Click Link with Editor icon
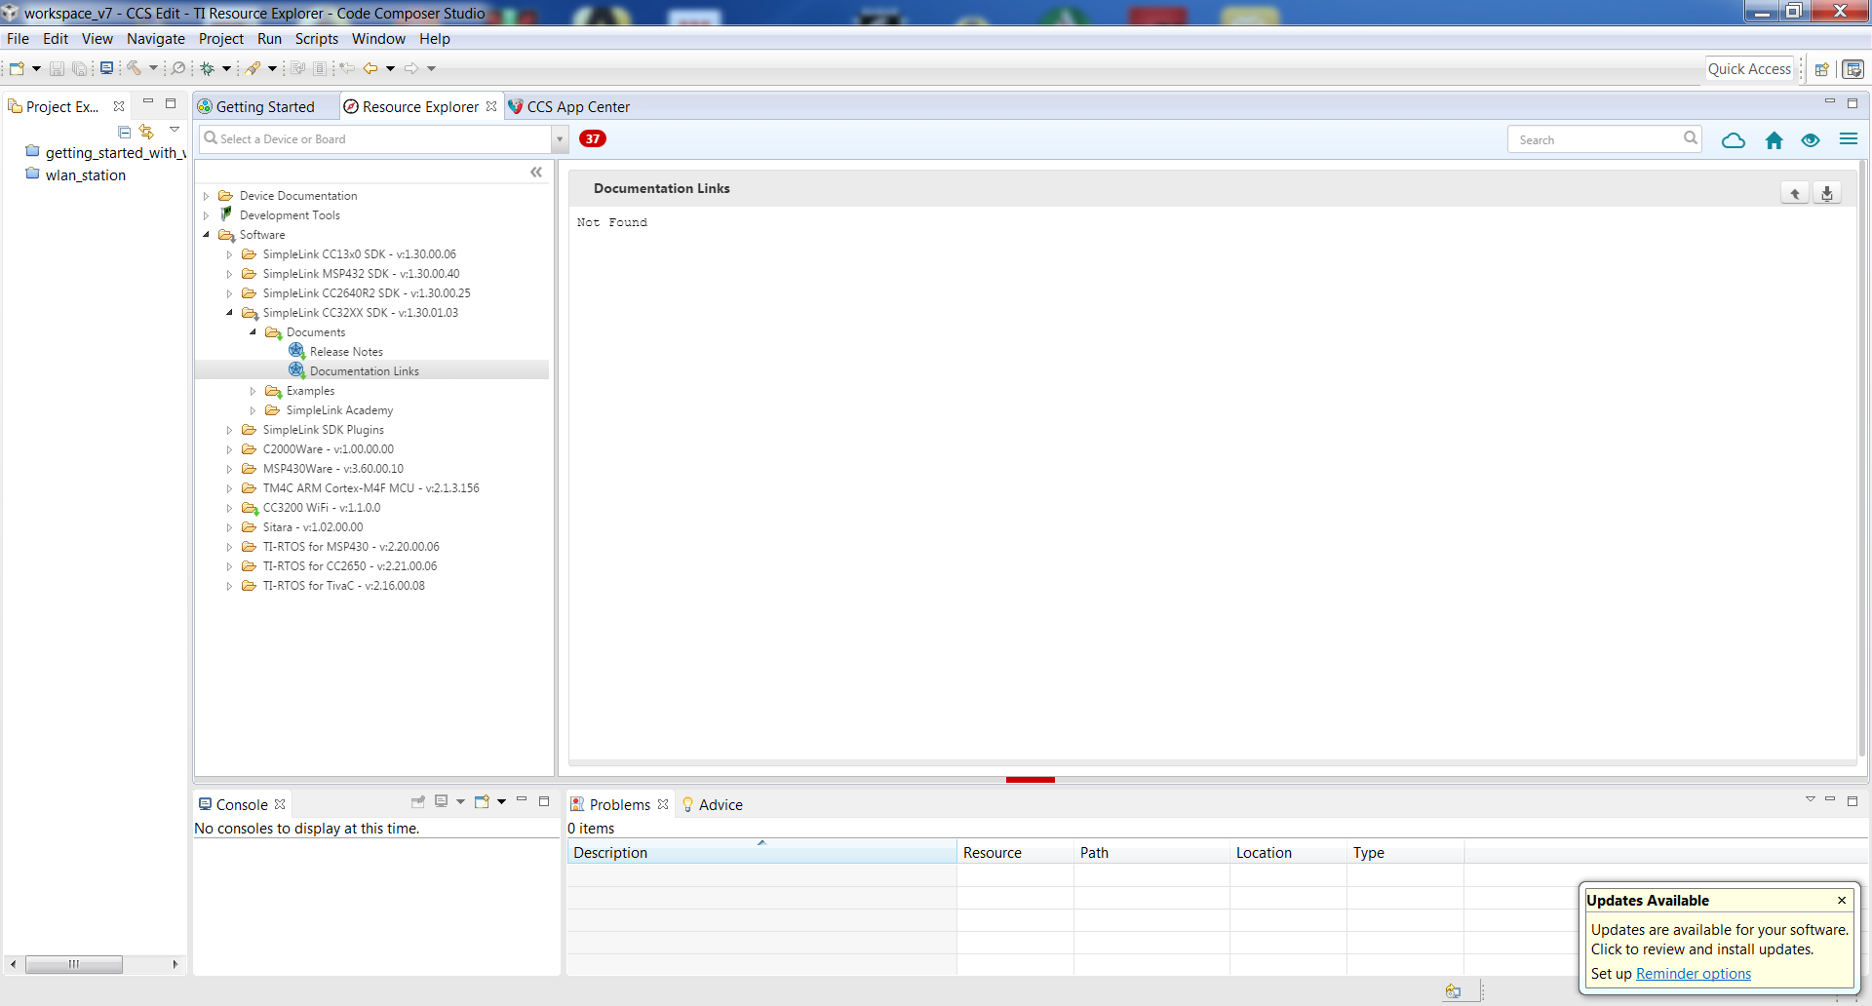 click(x=146, y=132)
